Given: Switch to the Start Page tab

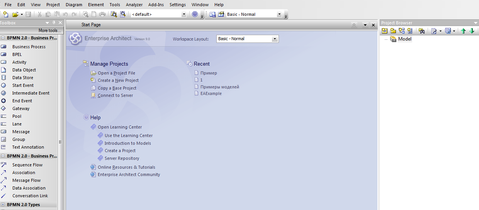Looking at the screenshot, I should pos(91,25).
